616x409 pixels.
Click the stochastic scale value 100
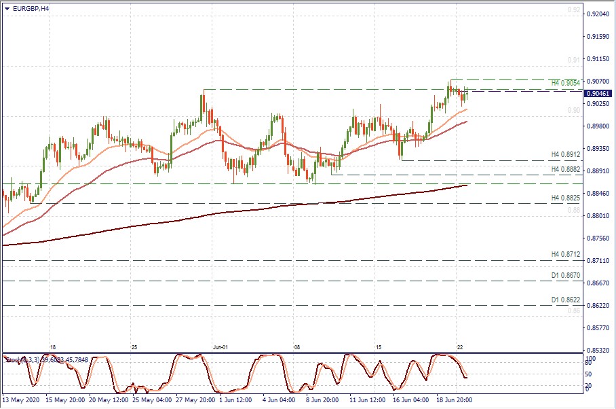click(x=590, y=359)
